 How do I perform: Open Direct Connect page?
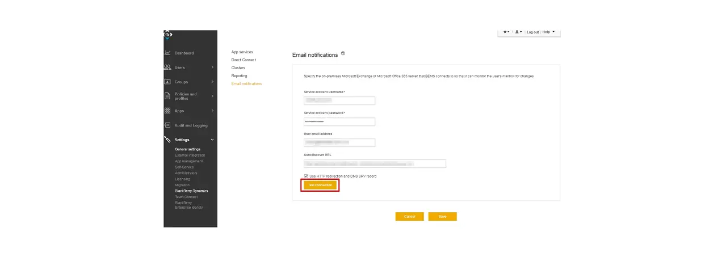point(244,60)
